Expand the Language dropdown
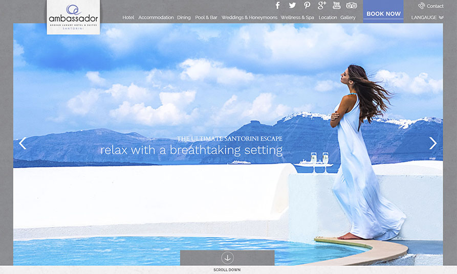Image resolution: width=457 pixels, height=274 pixels. [427, 17]
